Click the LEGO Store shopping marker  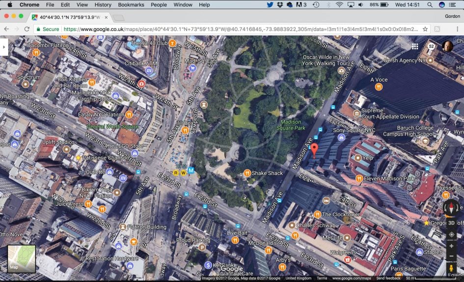point(135,153)
